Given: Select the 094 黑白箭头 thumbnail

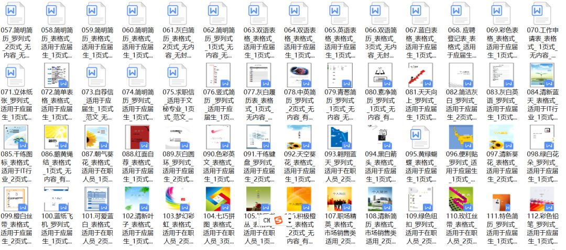Looking at the screenshot, I should [380, 137].
